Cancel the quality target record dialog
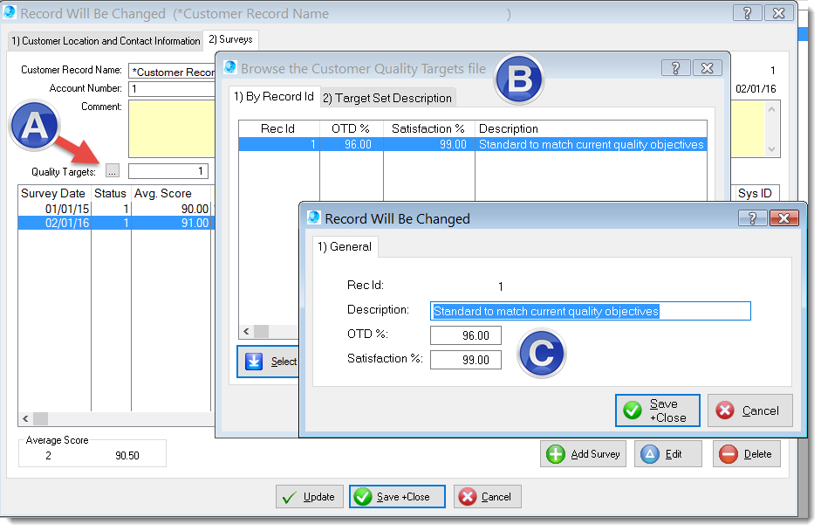 (749, 410)
